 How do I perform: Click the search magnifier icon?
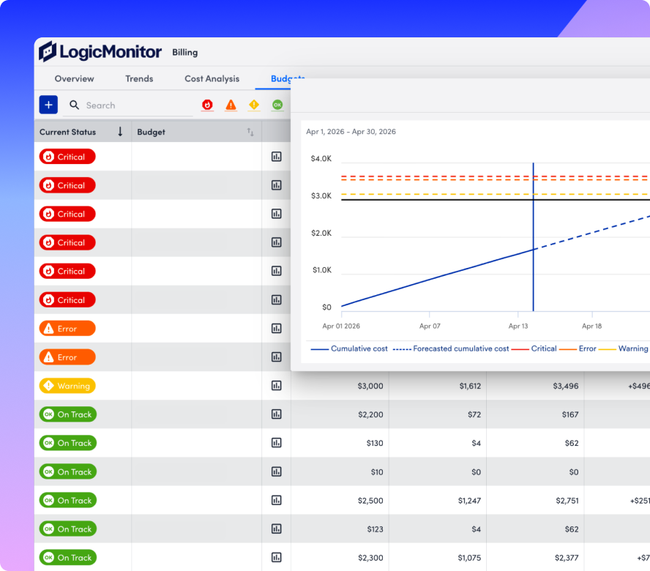(75, 105)
